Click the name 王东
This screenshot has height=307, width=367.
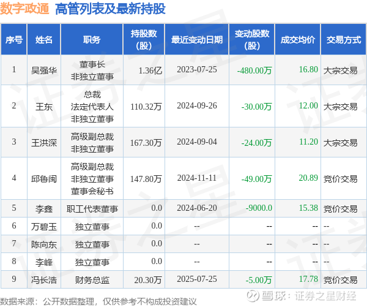pyautogui.click(x=44, y=107)
